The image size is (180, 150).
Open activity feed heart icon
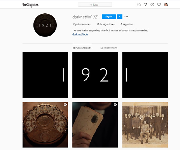click(x=159, y=5)
